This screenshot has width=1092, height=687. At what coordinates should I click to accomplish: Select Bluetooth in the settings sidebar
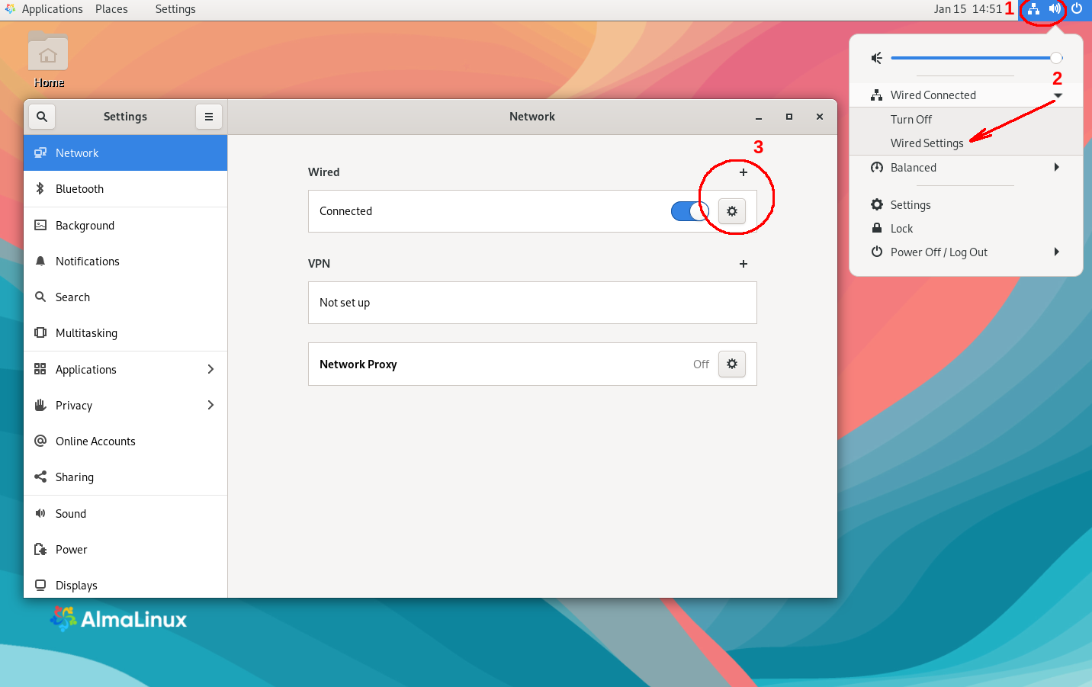click(x=79, y=189)
